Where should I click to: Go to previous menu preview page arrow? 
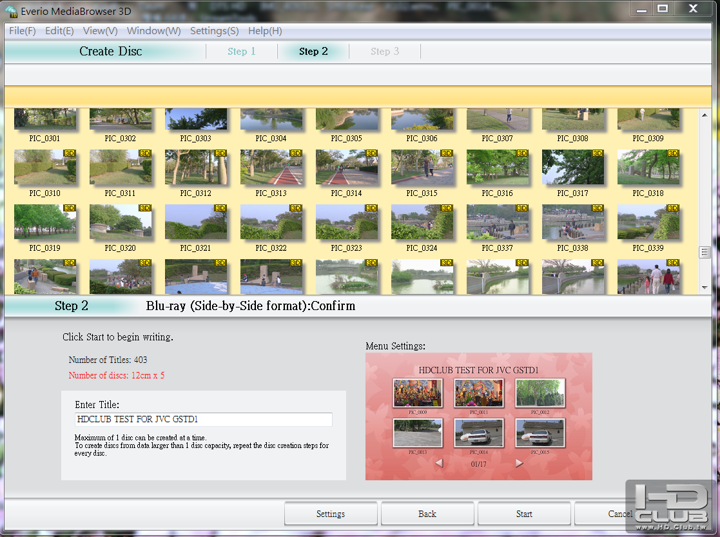(440, 463)
